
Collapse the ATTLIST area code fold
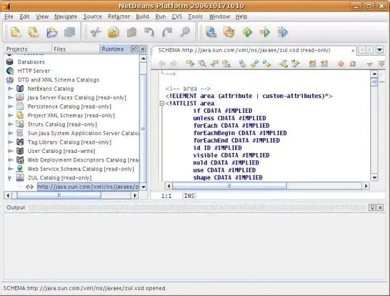(x=162, y=104)
